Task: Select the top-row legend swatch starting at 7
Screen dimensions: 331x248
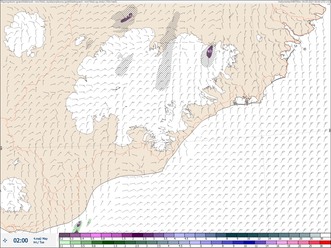Action: click(x=221, y=235)
